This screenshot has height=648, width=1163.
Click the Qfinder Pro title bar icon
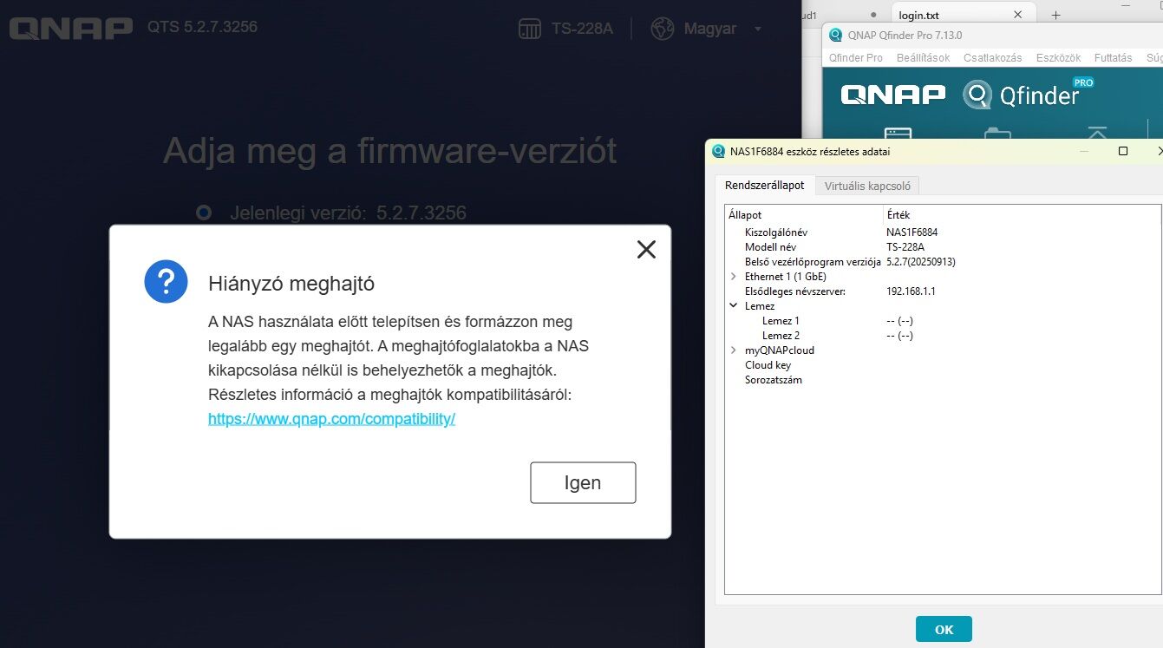click(x=836, y=36)
